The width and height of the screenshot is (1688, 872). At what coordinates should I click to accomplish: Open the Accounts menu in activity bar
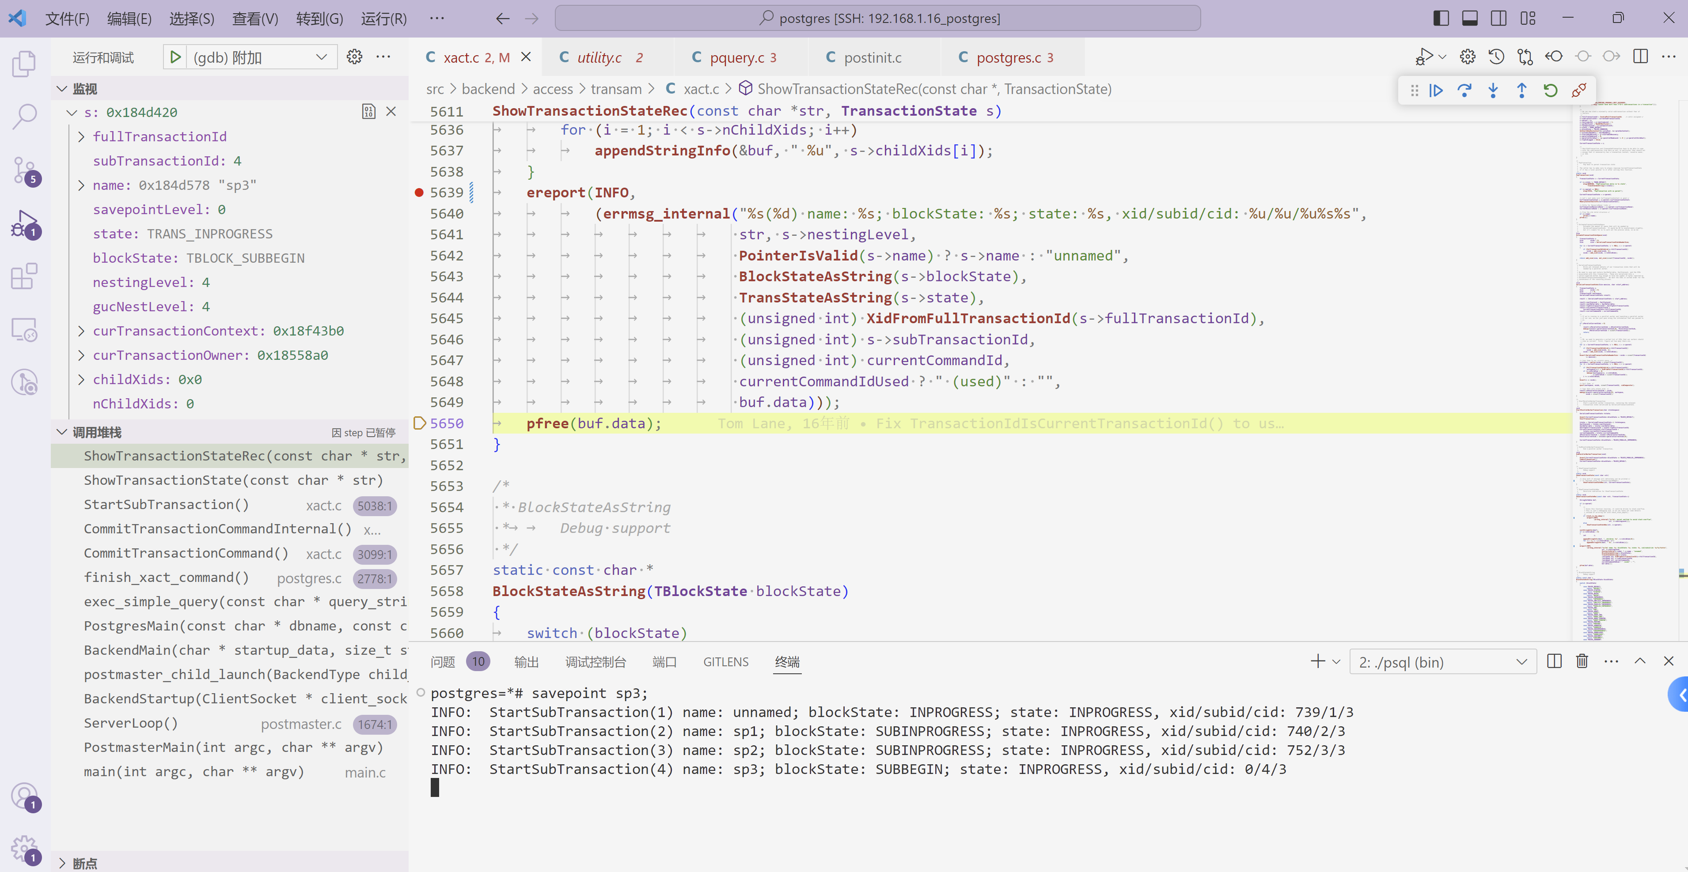pos(25,797)
